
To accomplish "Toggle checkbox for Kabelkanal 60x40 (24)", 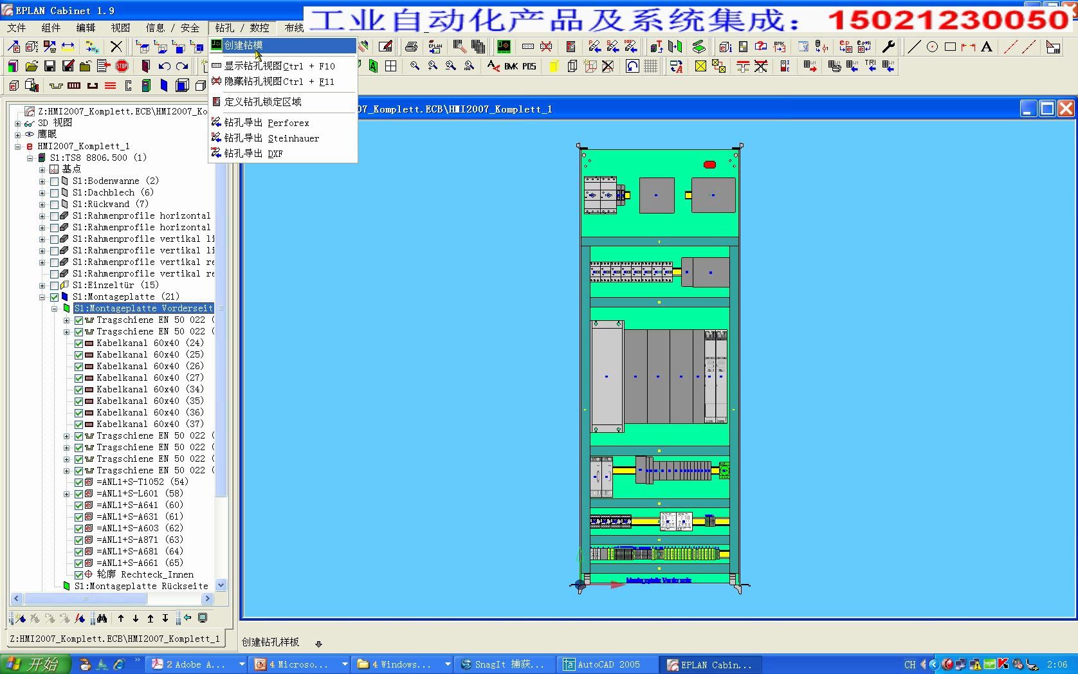I will (x=78, y=343).
